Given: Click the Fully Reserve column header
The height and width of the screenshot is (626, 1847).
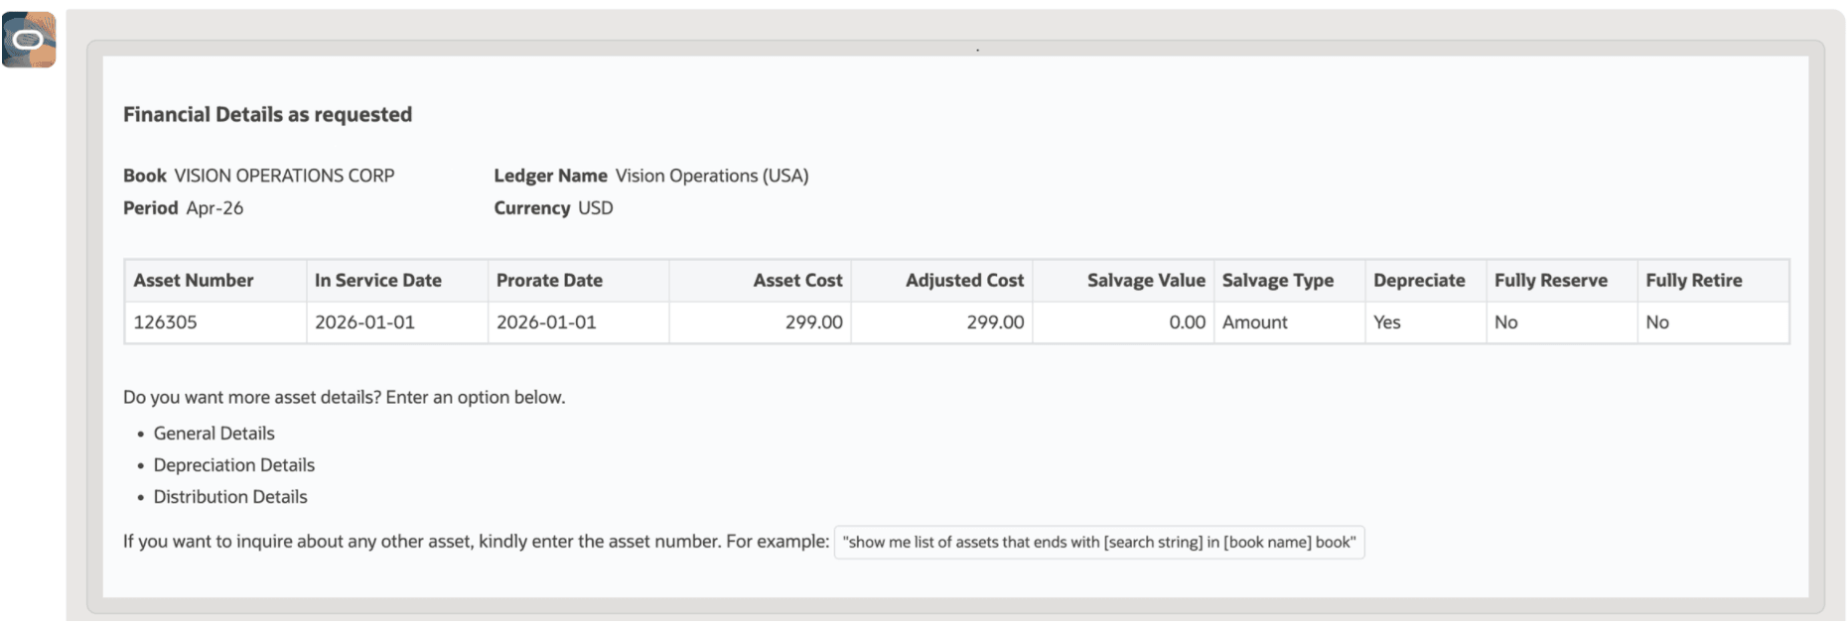Looking at the screenshot, I should 1561,281.
